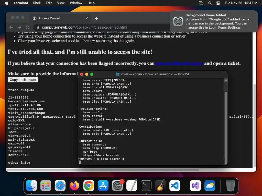
Task: Launch Firefox from the Dock
Action: pyautogui.click(x=74, y=186)
